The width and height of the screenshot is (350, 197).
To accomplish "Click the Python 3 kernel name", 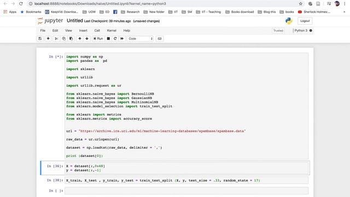I will pos(301,31).
